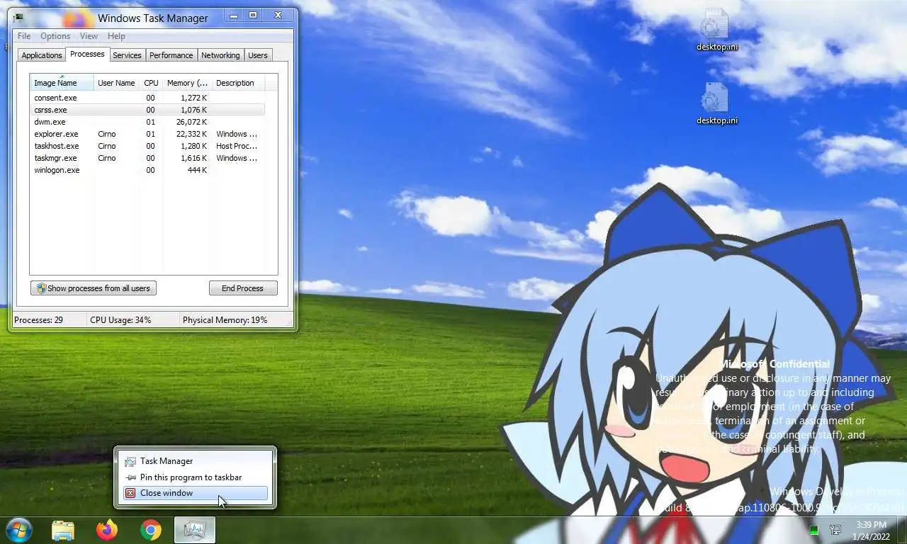Image resolution: width=907 pixels, height=544 pixels.
Task: Open the Windows Start orb
Action: pyautogui.click(x=19, y=530)
